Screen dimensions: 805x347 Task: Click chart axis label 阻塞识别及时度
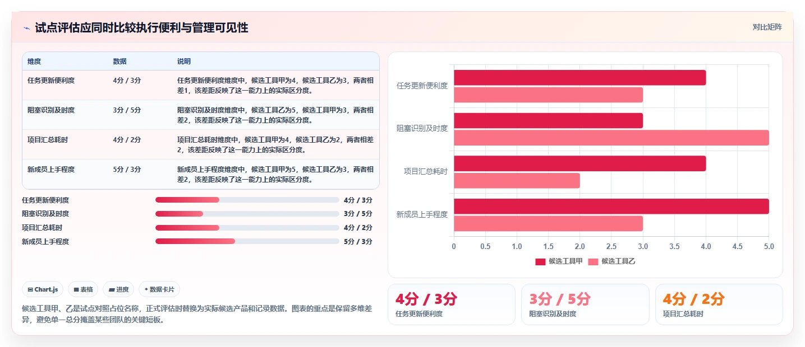[x=422, y=128]
